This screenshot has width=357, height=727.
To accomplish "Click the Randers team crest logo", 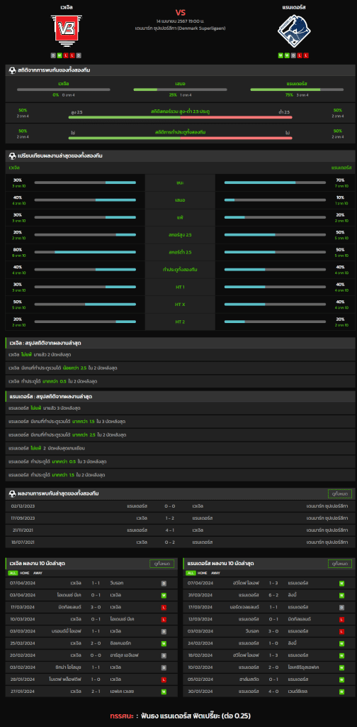I will click(x=294, y=31).
